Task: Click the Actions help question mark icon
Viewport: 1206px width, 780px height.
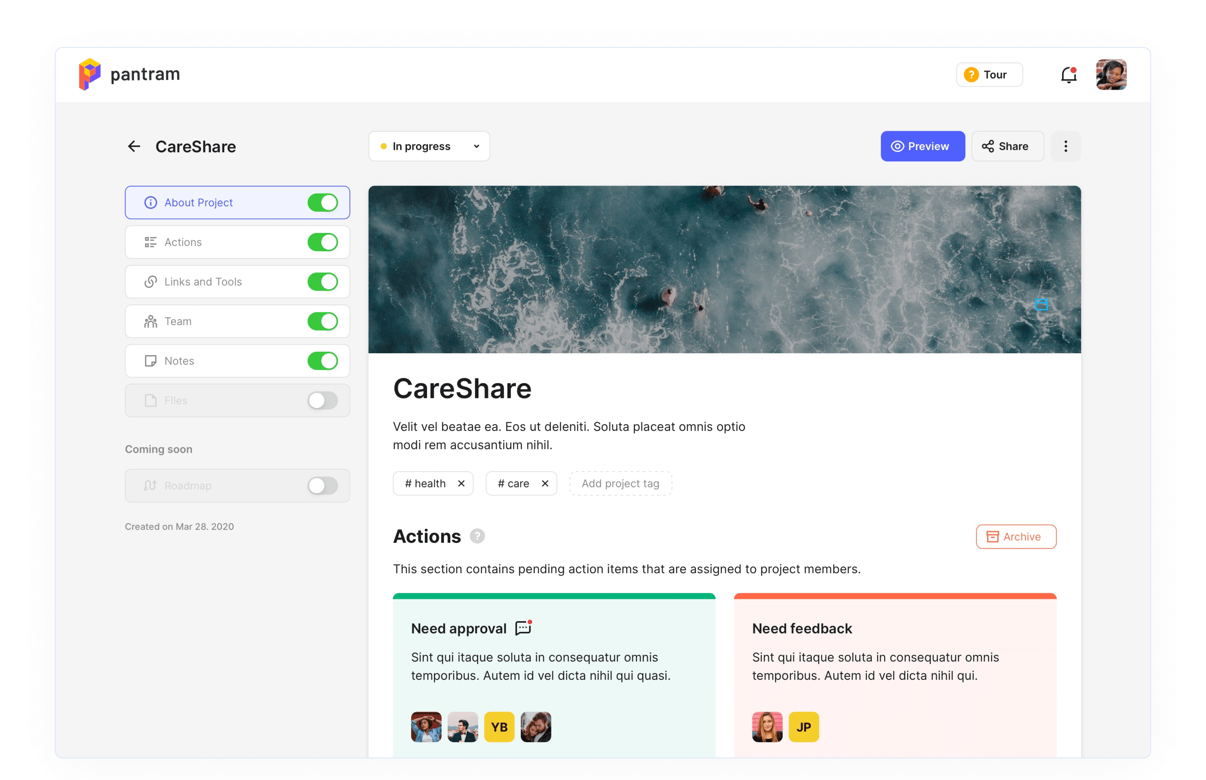Action: (x=477, y=536)
